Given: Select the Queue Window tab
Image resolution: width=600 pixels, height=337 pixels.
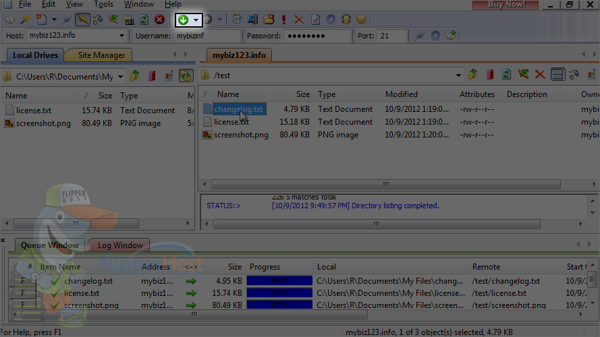Looking at the screenshot, I should 50,245.
